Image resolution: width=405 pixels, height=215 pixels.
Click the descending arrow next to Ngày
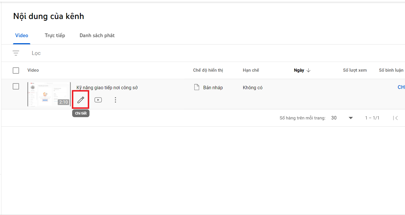[308, 70]
